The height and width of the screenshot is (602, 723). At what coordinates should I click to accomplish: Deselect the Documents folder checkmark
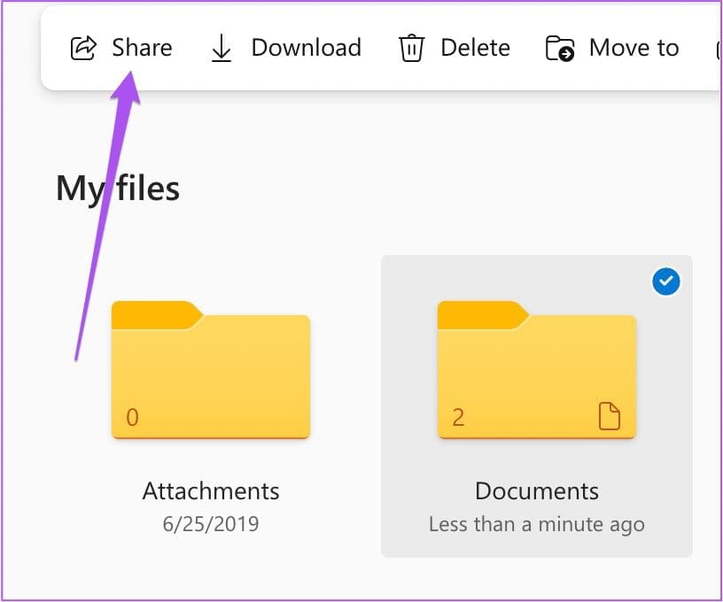coord(665,282)
